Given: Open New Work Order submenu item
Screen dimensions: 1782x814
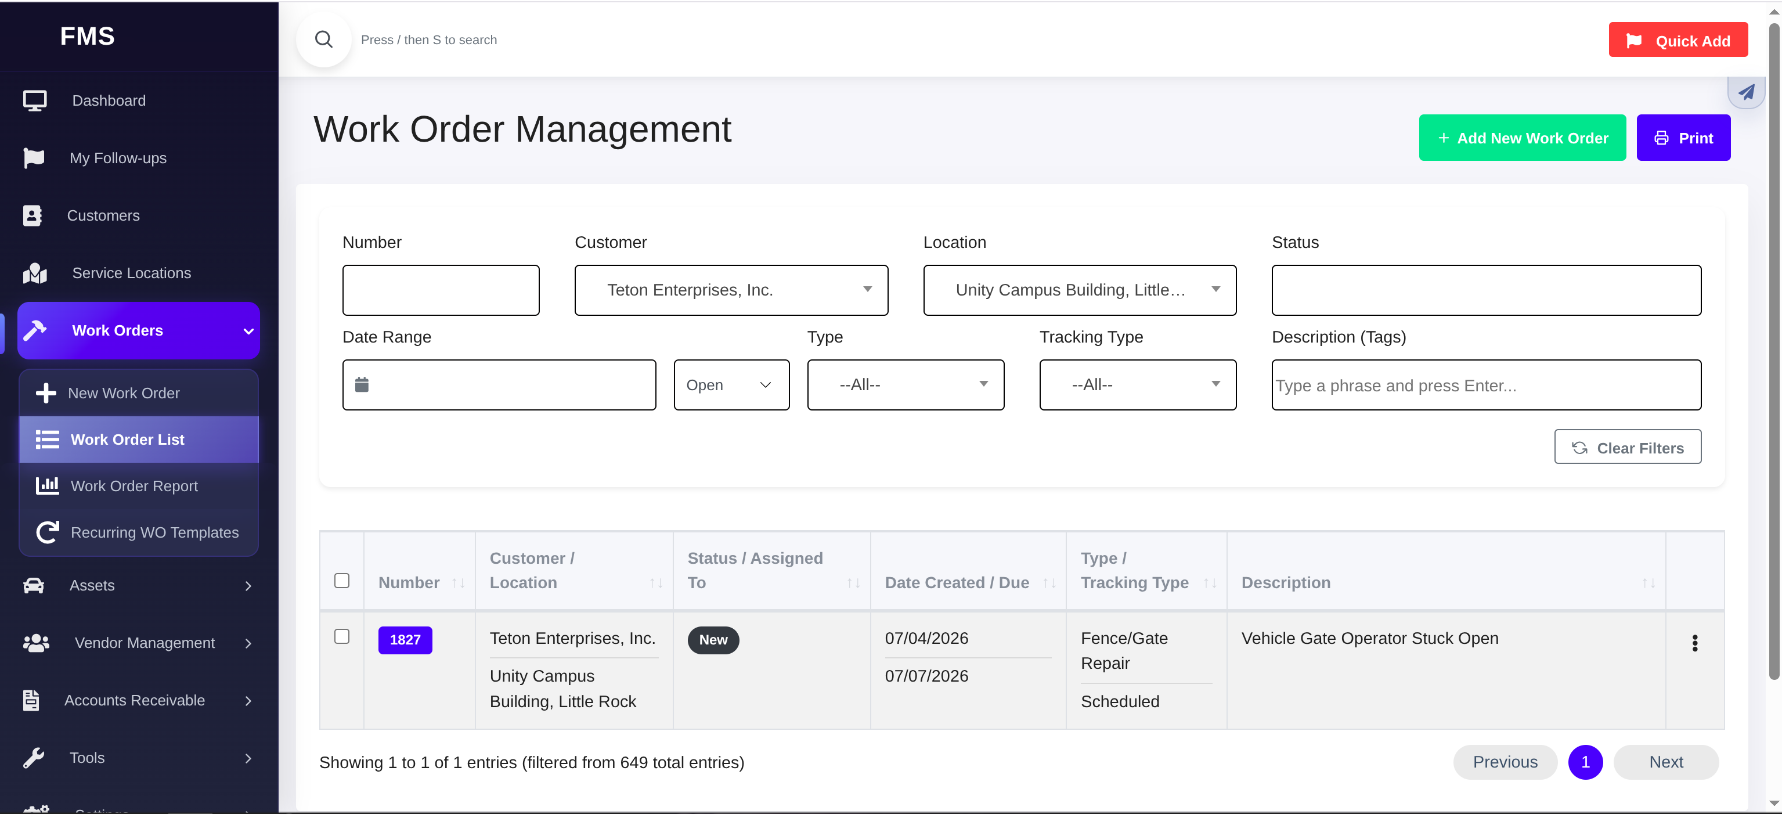Looking at the screenshot, I should point(138,393).
